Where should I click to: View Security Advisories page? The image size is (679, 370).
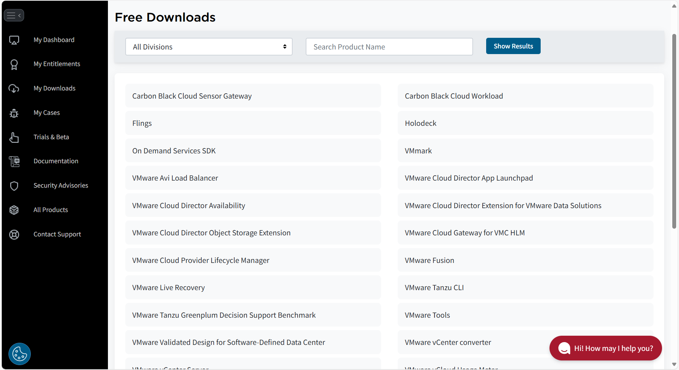pyautogui.click(x=61, y=186)
